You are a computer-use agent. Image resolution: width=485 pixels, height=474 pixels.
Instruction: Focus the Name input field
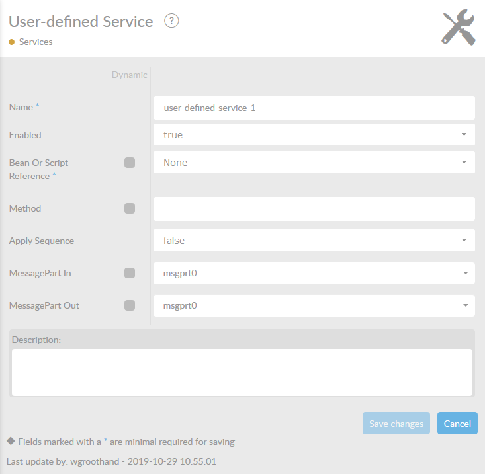[314, 108]
